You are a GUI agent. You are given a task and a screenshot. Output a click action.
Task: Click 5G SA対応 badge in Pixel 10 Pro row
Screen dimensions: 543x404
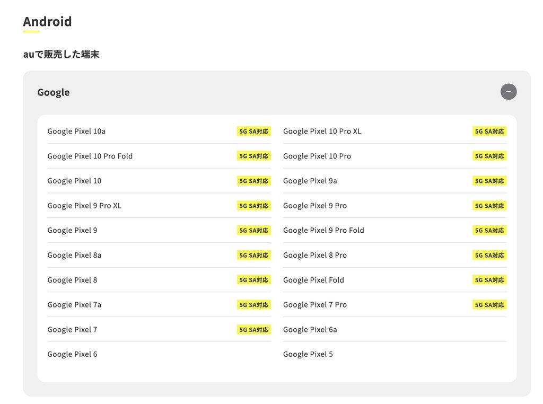click(x=489, y=156)
